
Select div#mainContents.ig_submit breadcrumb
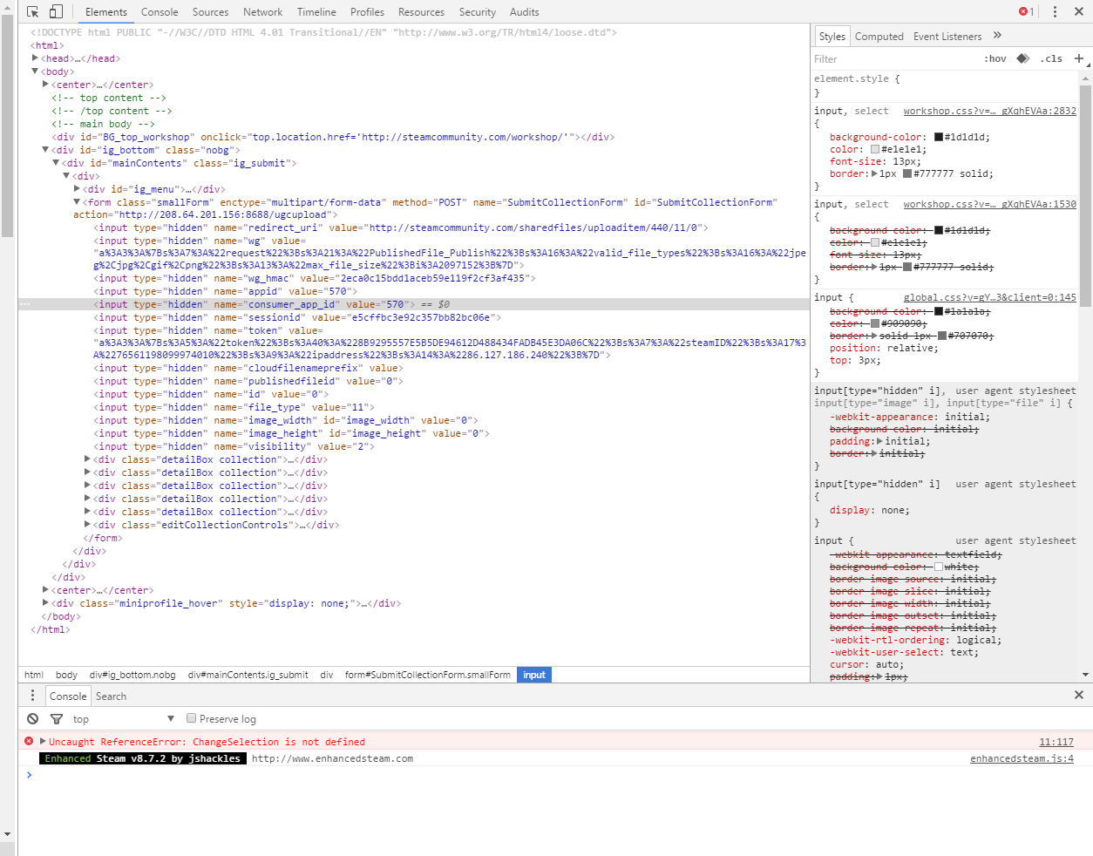click(248, 675)
